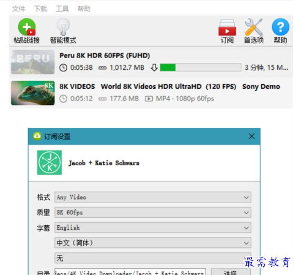The image size is (294, 275).
Task: Open the 工具 menu
Action: pos(62,9)
